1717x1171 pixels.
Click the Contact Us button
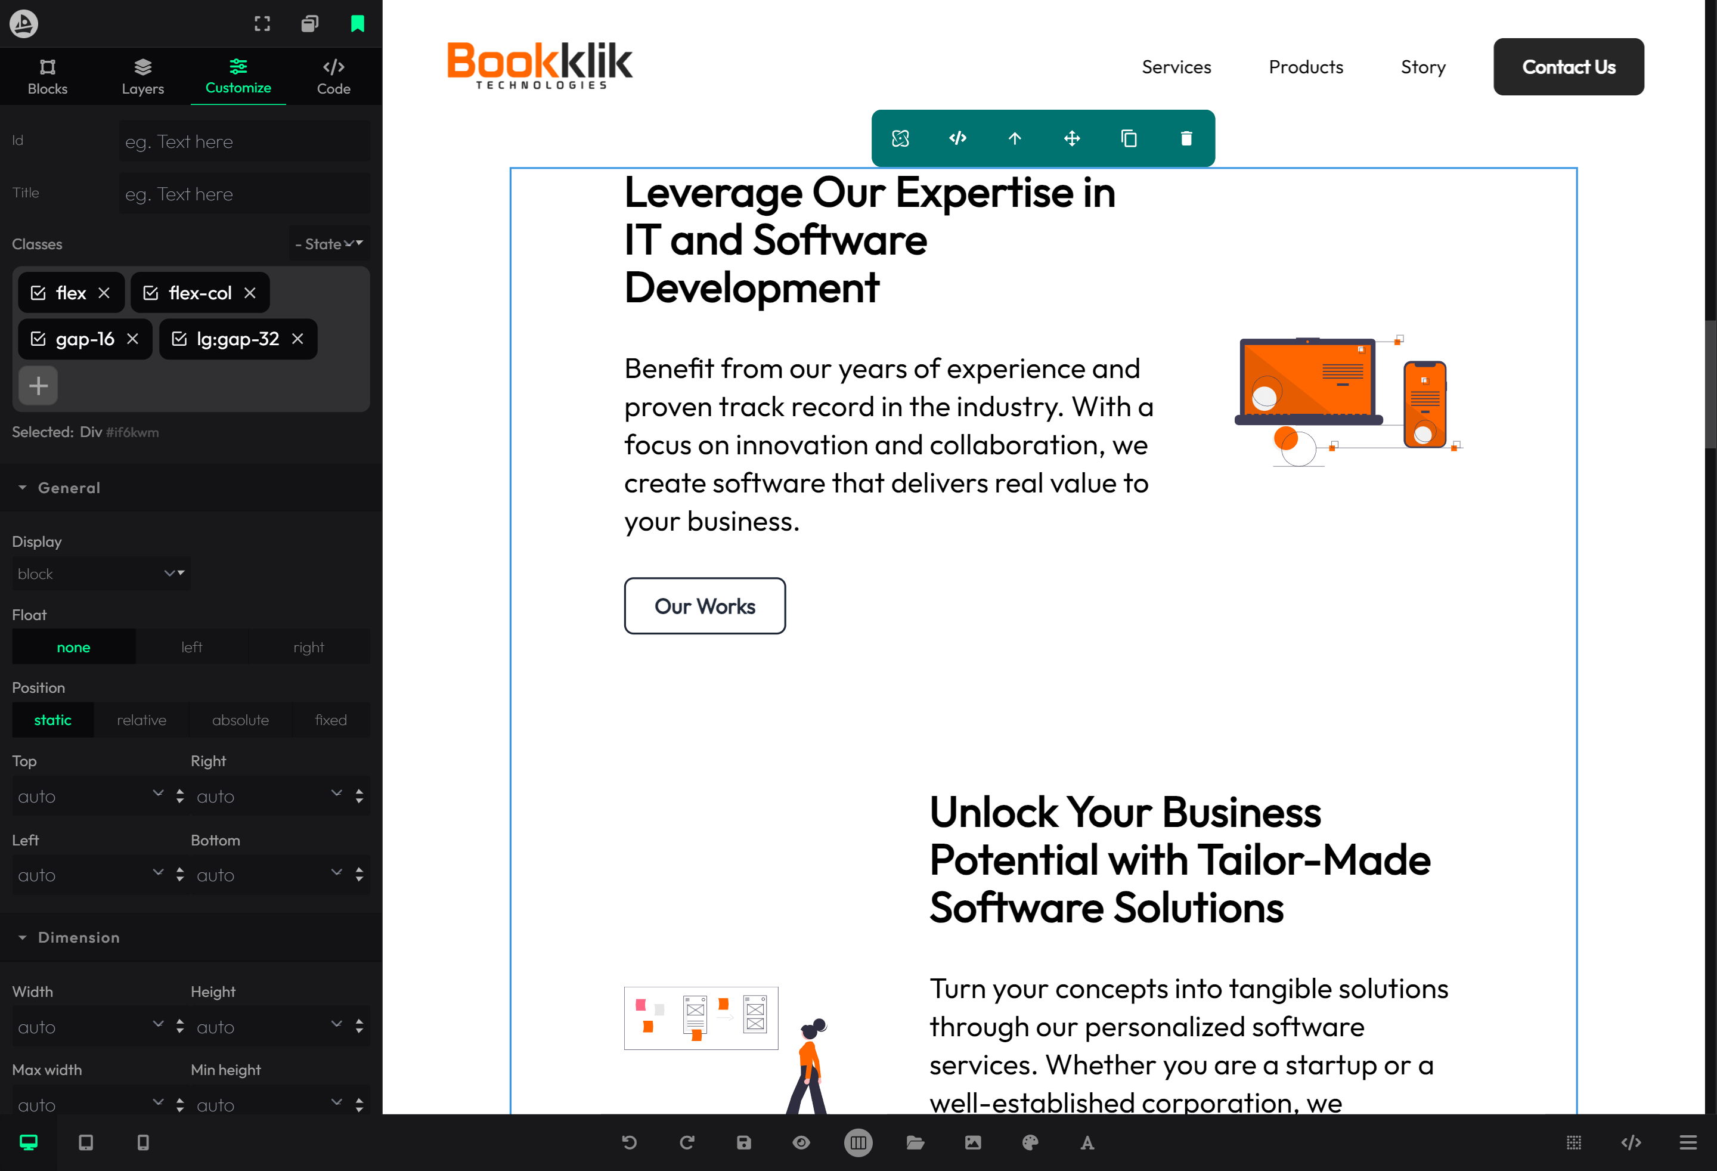click(1568, 67)
